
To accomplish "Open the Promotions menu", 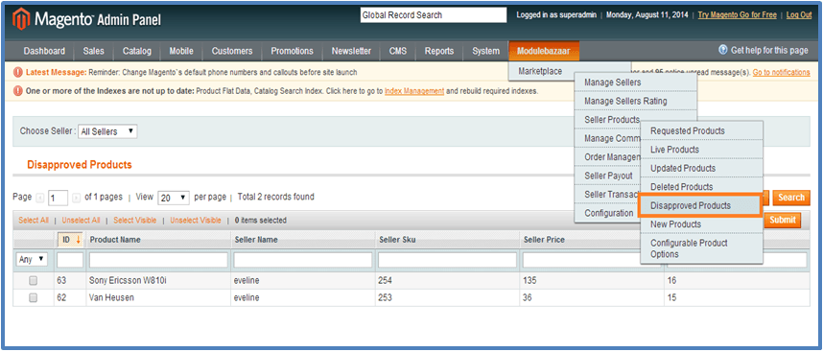I will (293, 51).
